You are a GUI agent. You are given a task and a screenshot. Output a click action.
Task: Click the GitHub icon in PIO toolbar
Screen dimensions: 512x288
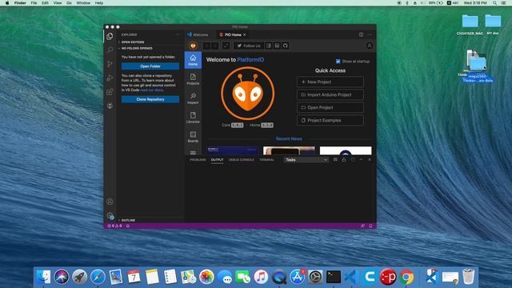click(286, 46)
